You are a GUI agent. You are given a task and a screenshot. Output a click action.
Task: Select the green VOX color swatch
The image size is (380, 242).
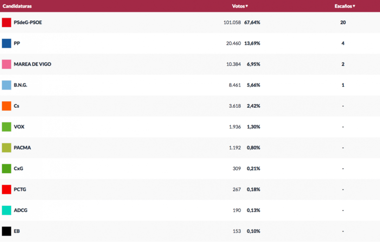click(x=6, y=127)
